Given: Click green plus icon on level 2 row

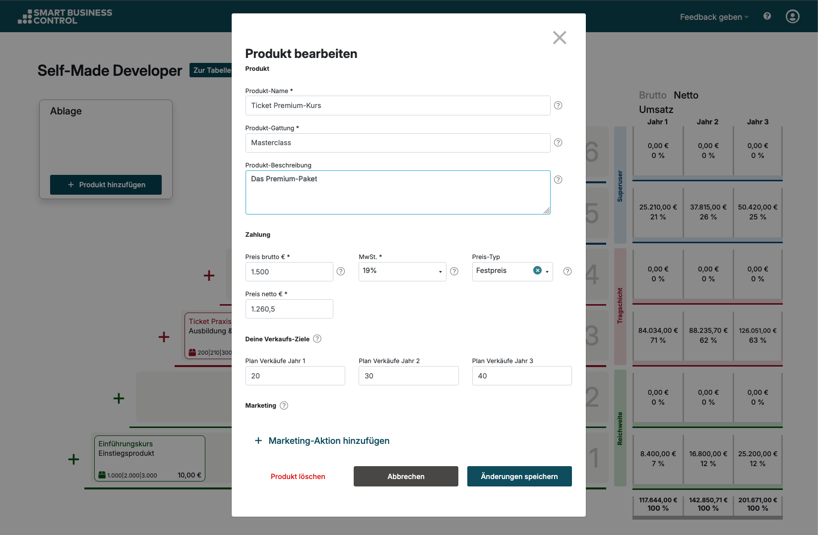Looking at the screenshot, I should point(119,398).
